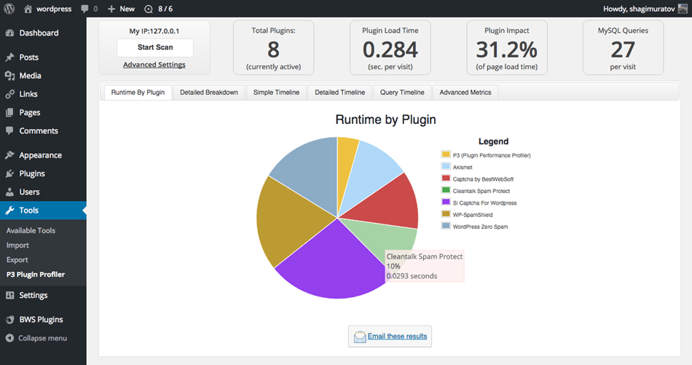Click the Settings sliders icon
Image resolution: width=692 pixels, height=365 pixels.
point(9,295)
